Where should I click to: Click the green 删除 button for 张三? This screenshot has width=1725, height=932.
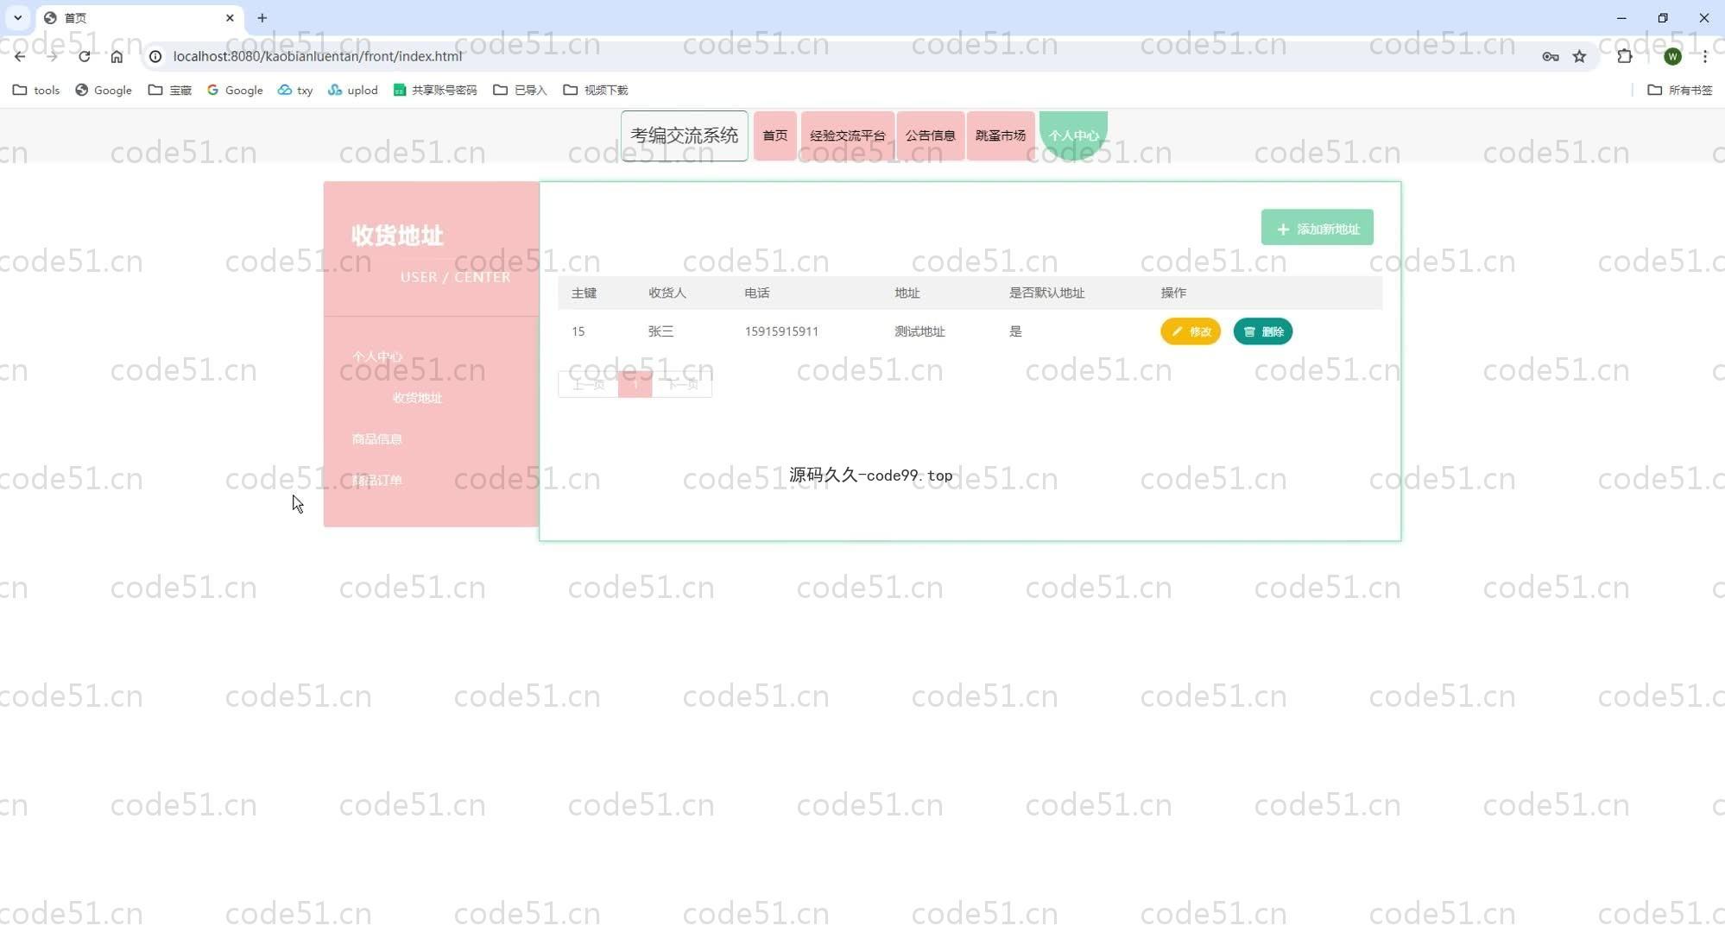(x=1263, y=331)
